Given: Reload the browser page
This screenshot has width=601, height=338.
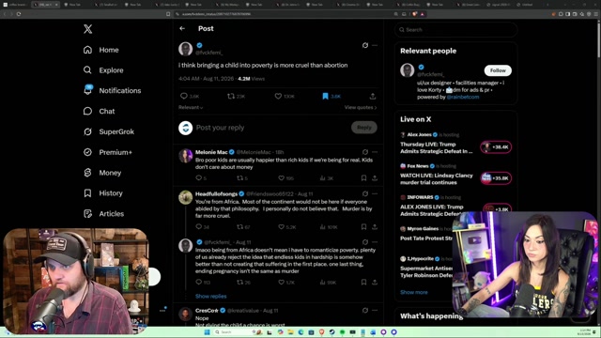Looking at the screenshot, I should 19,14.
